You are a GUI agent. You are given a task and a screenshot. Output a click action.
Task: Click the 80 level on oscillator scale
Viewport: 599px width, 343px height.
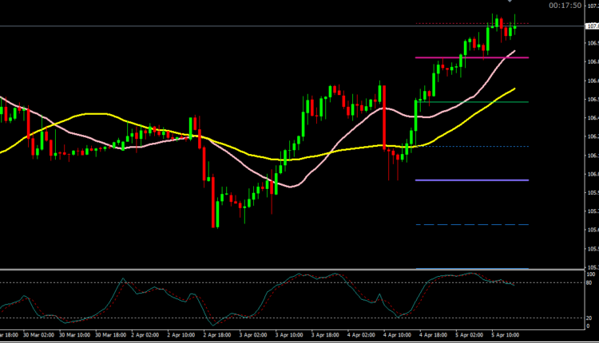pyautogui.click(x=592, y=282)
